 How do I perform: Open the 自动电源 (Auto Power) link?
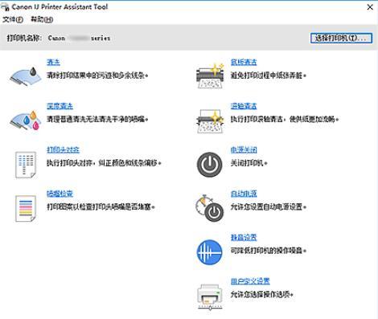pos(244,194)
